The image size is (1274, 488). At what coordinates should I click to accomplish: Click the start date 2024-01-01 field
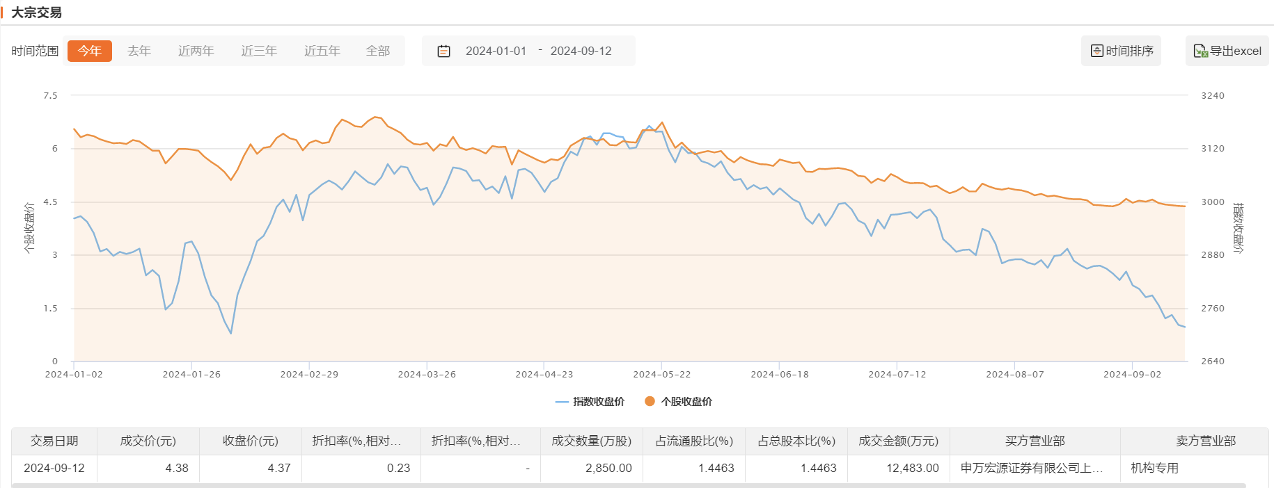tap(496, 51)
